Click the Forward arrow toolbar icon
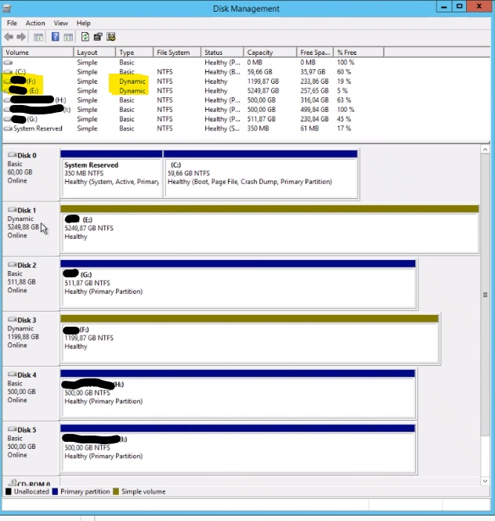This screenshot has width=495, height=521. click(x=21, y=37)
